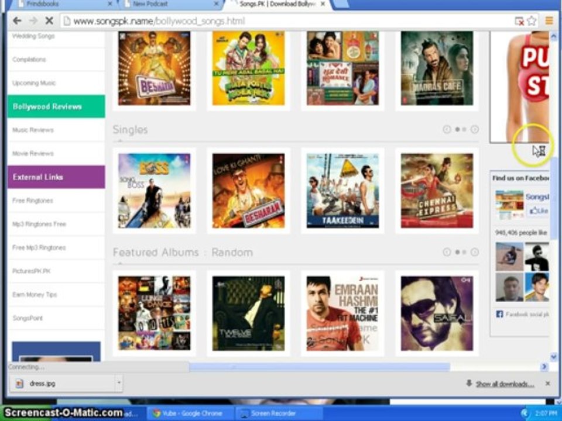Open the Chrome menu icon
The image size is (562, 421).
click(549, 21)
